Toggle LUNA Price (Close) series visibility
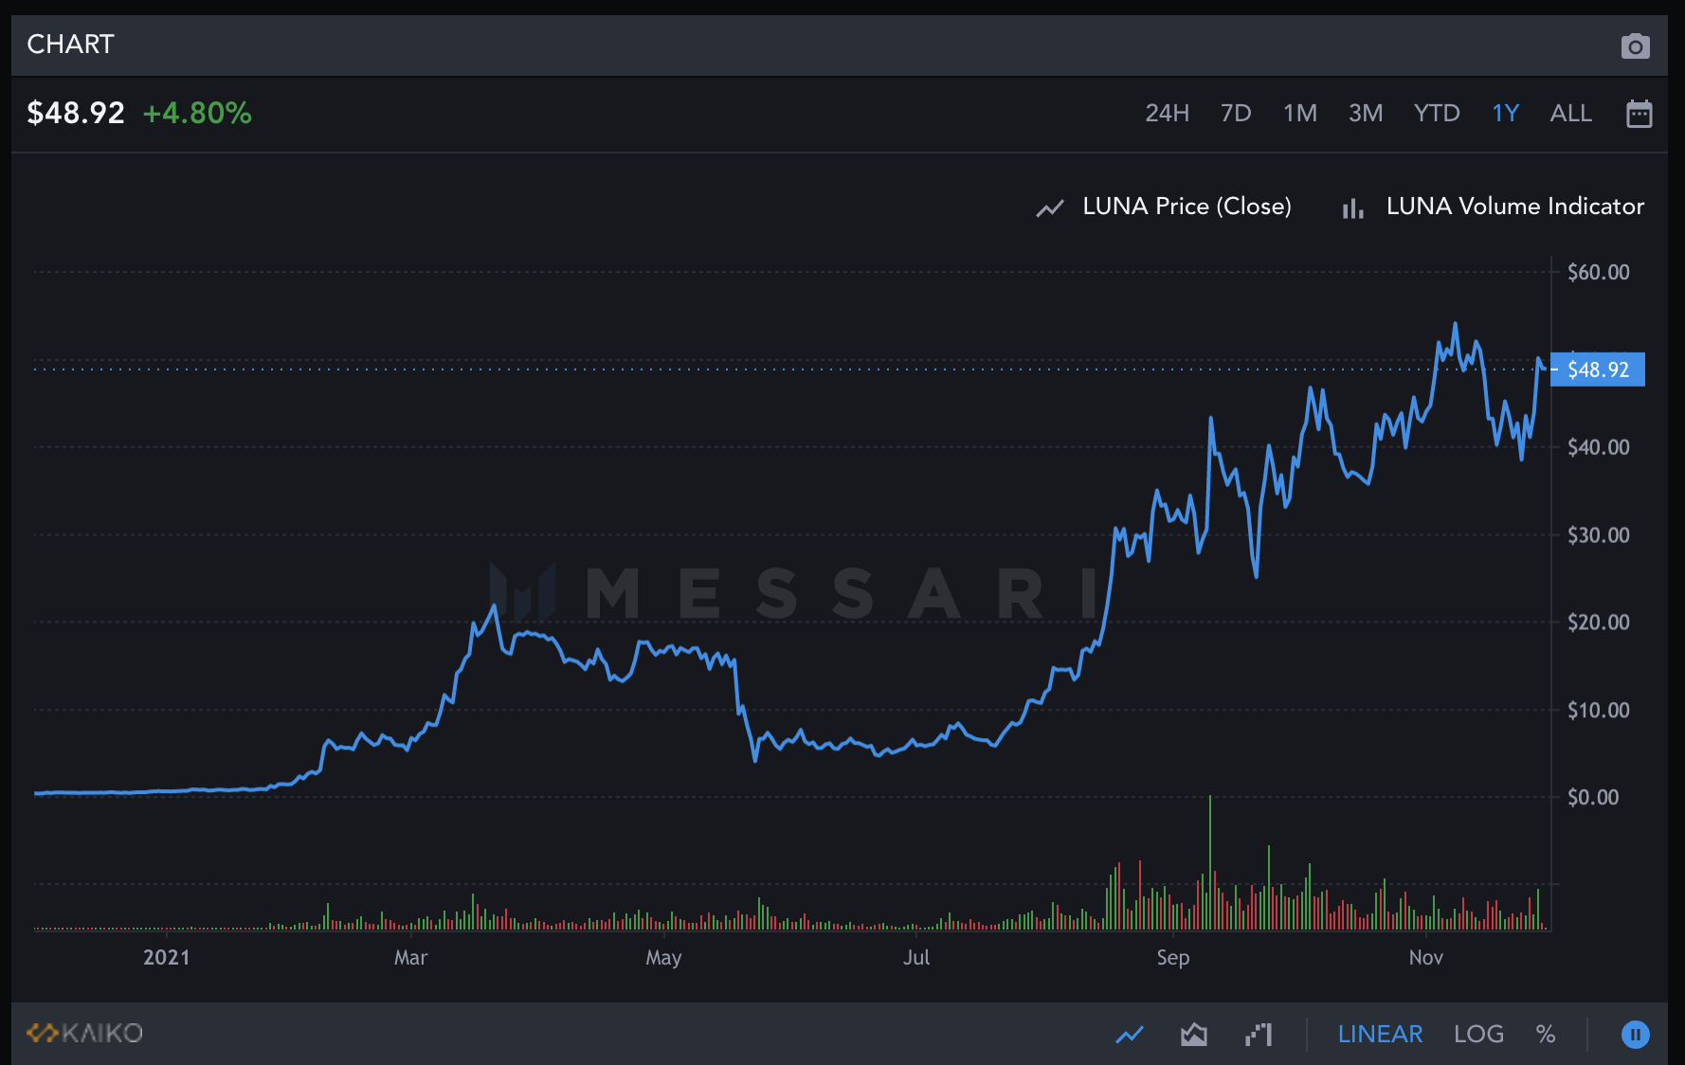Image resolution: width=1685 pixels, height=1065 pixels. (x=1164, y=207)
